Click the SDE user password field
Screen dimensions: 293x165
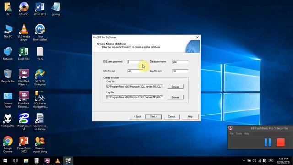[x=136, y=62]
